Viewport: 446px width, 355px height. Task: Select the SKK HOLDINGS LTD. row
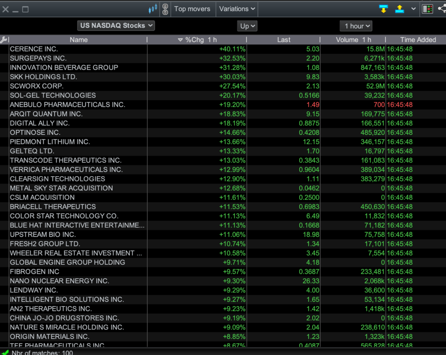coord(223,77)
